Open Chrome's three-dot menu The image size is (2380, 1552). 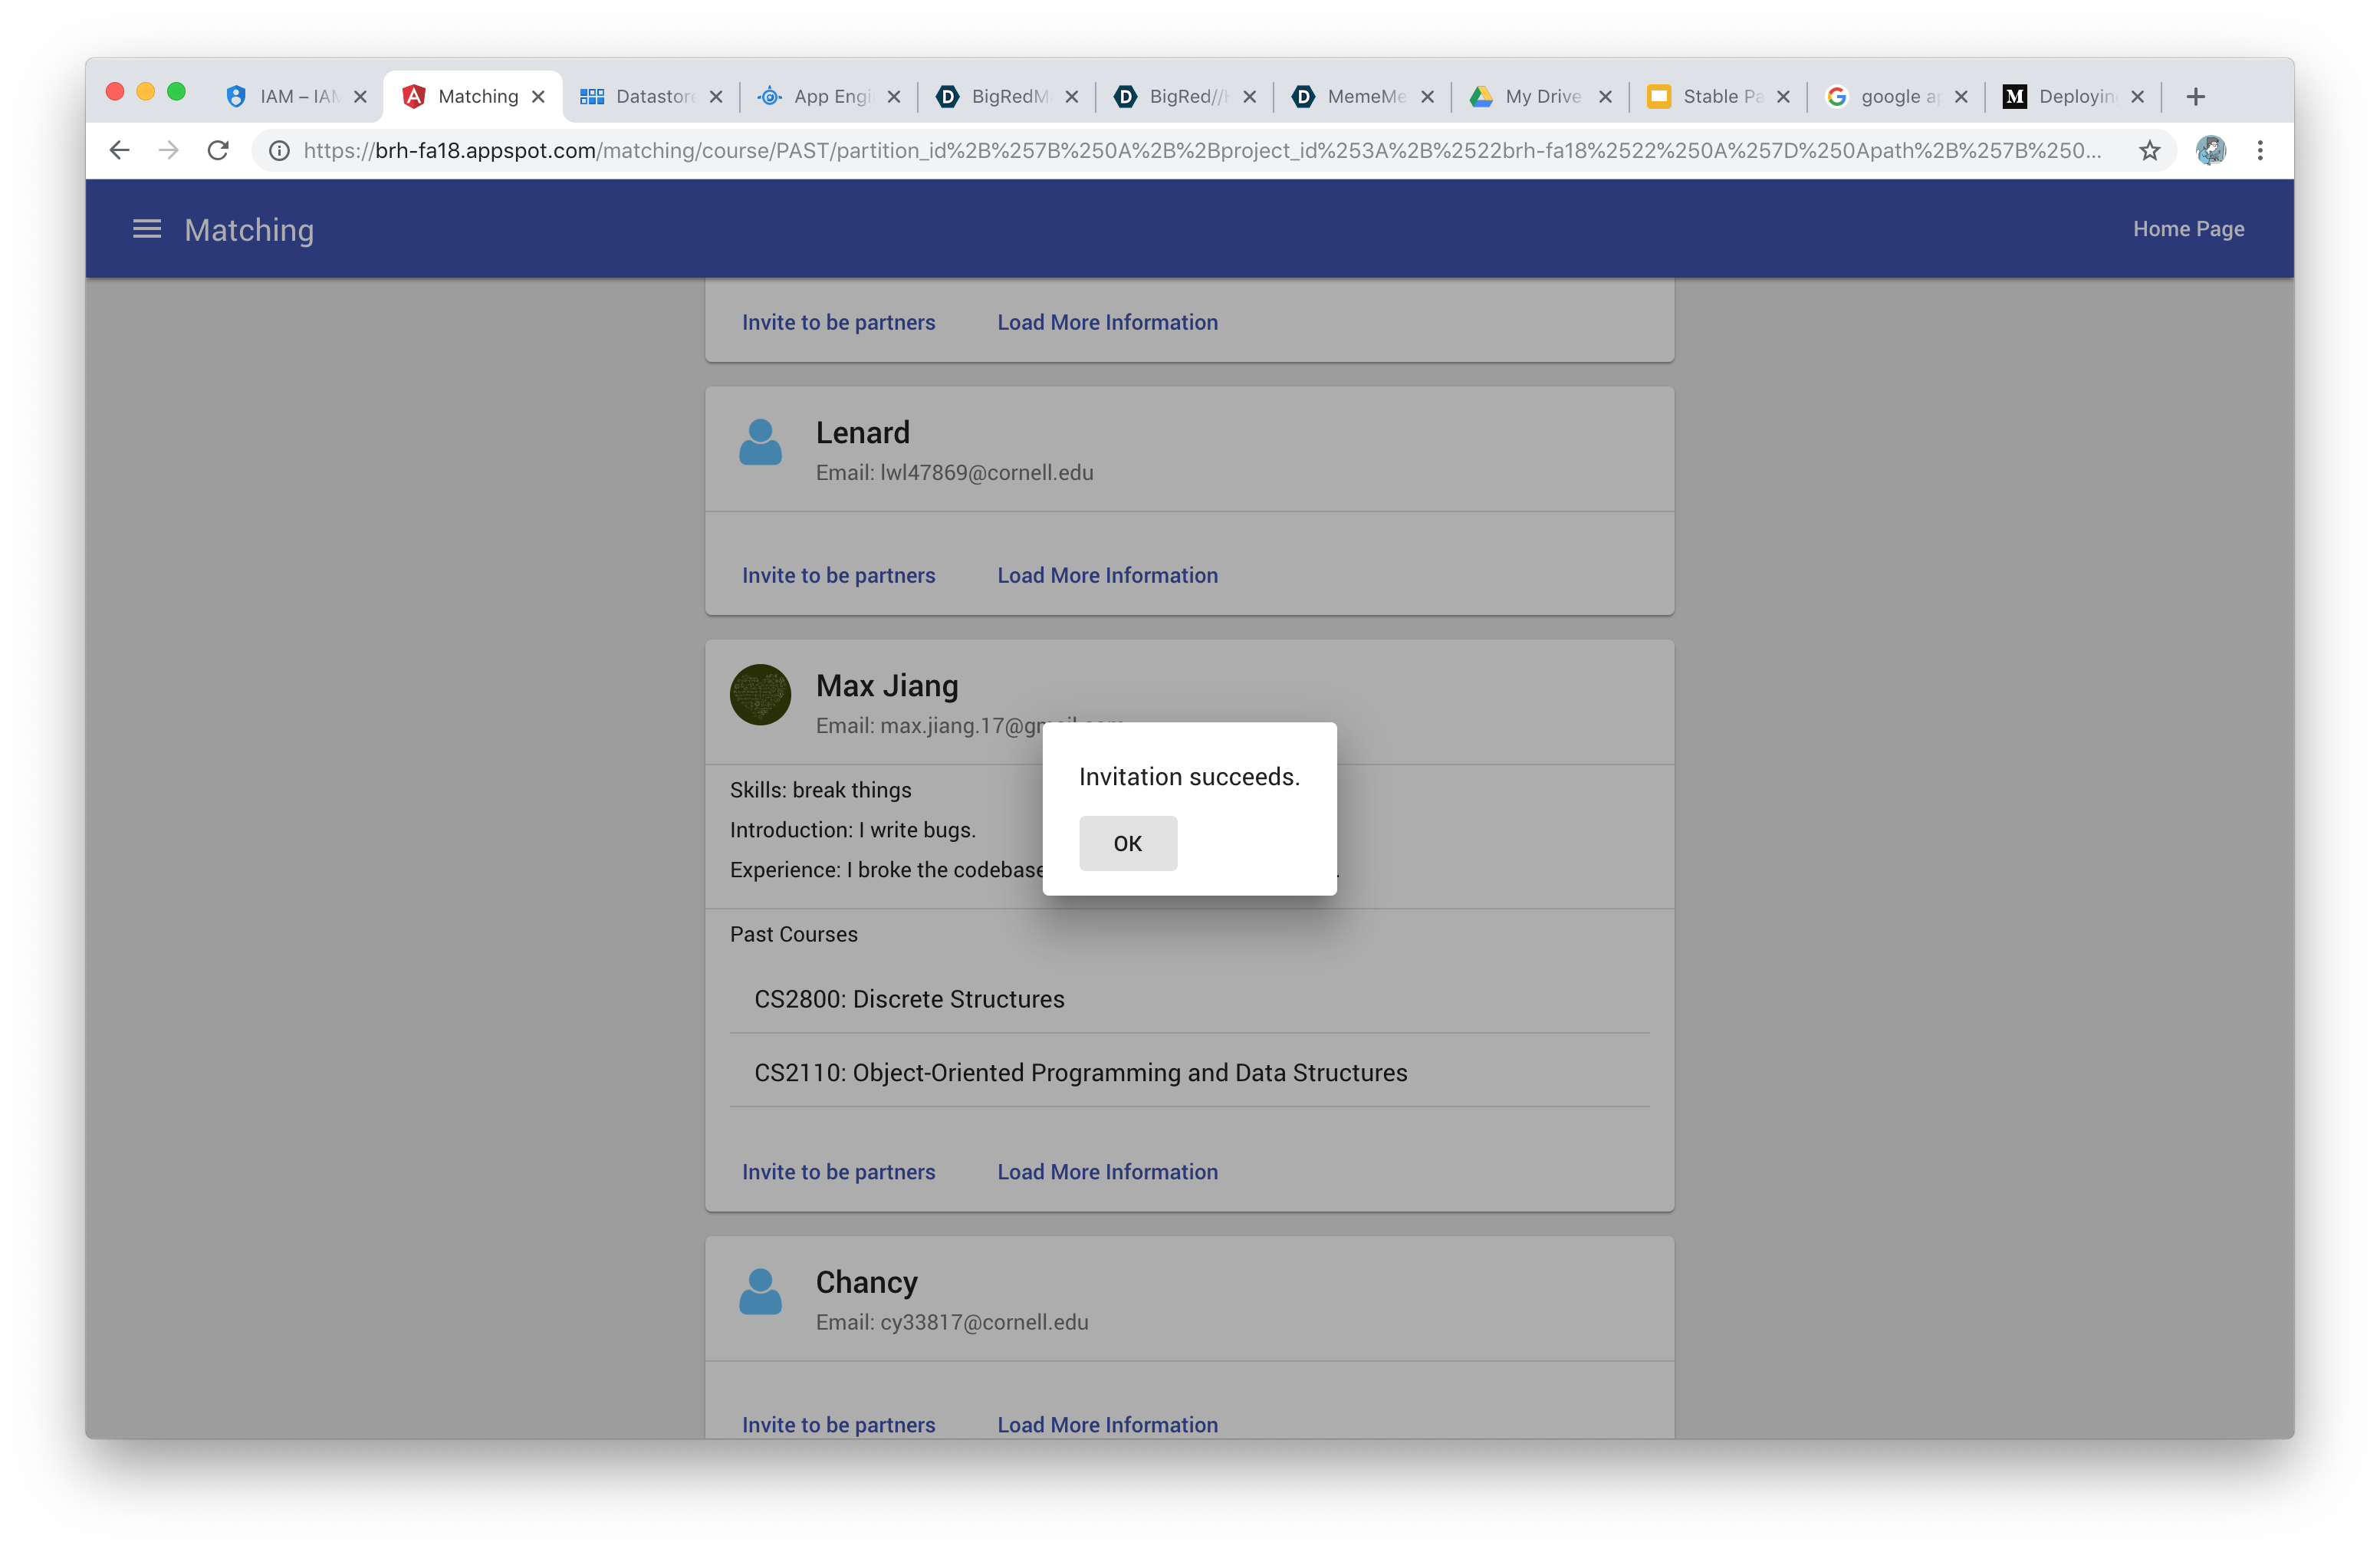(x=2260, y=150)
